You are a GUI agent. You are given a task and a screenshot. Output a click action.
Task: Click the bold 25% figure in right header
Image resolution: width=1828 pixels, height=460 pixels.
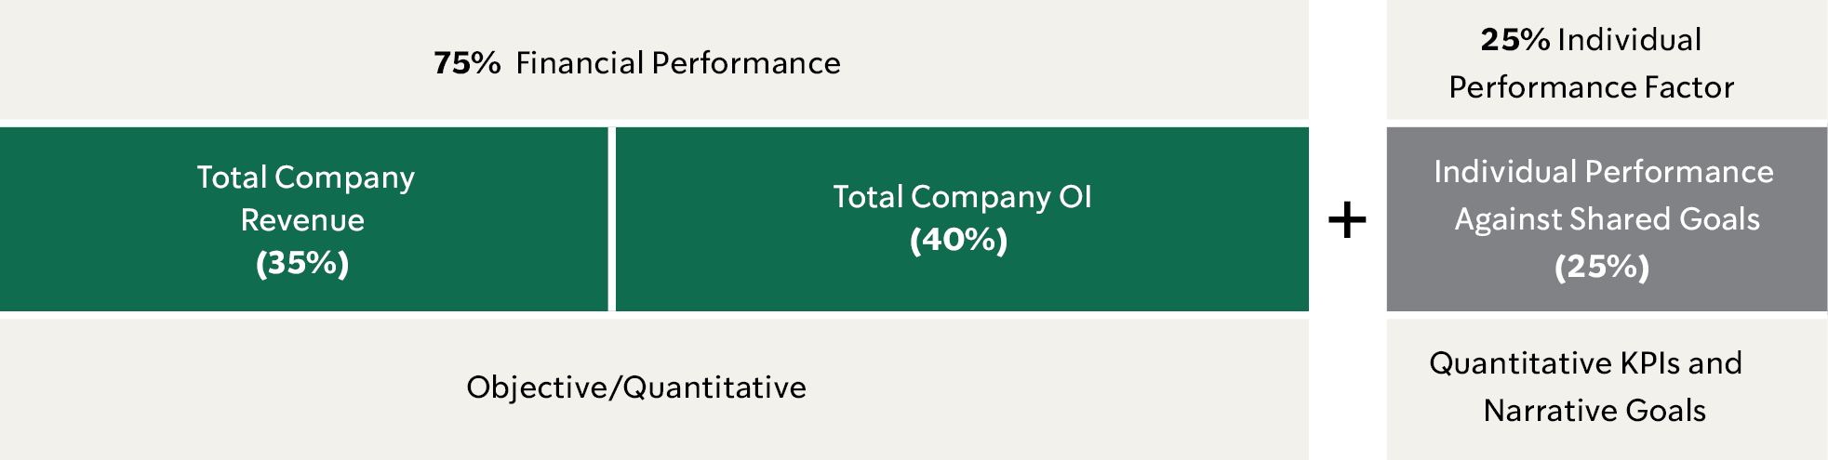click(x=1514, y=40)
